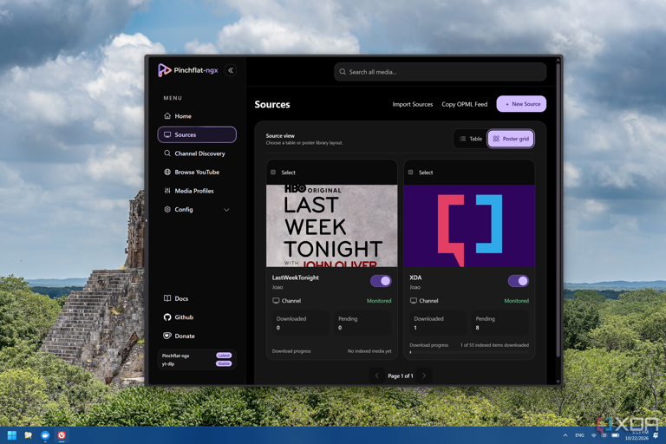Viewport: 666px width, 444px height.
Task: Show hidden tray icons chevron
Action: [565, 435]
